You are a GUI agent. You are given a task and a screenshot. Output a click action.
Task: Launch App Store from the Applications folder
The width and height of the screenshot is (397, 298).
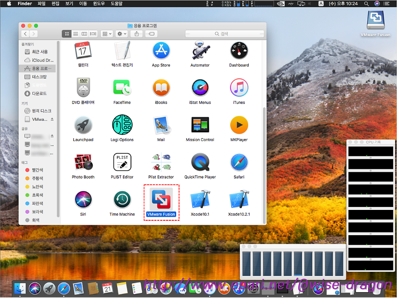161,50
